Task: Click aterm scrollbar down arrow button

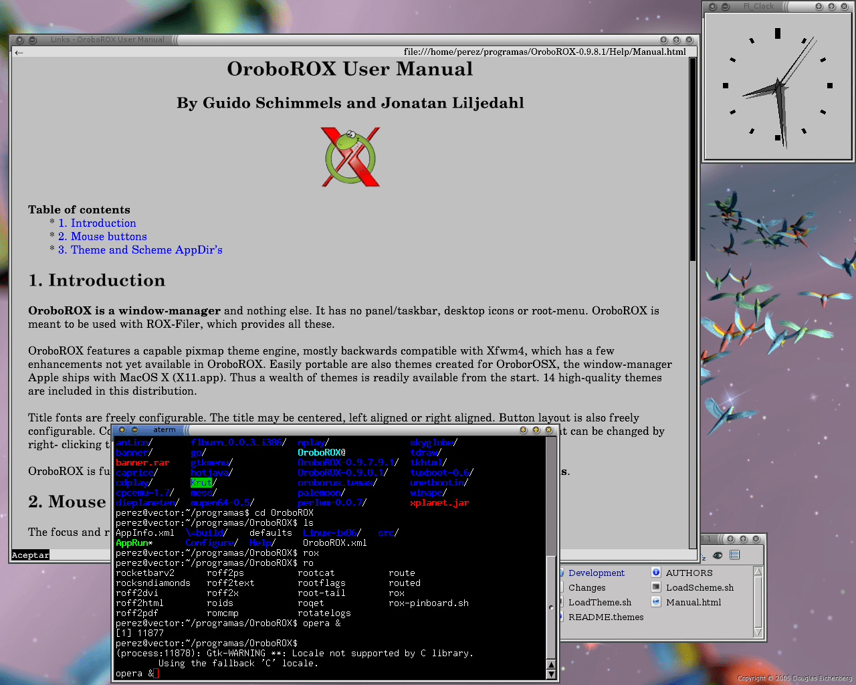Action: [x=551, y=674]
